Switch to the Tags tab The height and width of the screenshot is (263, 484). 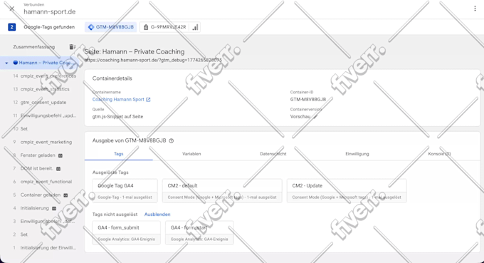point(119,154)
